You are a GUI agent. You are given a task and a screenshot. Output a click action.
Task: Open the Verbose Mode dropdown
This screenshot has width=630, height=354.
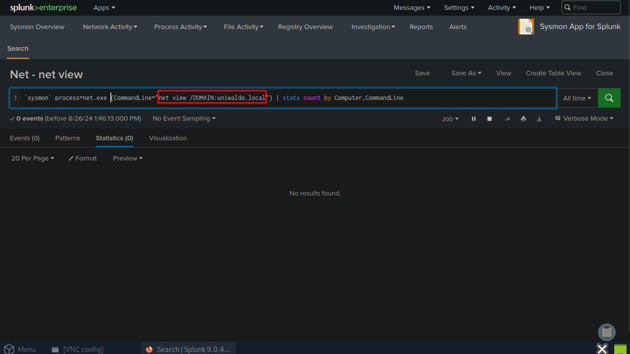pyautogui.click(x=584, y=119)
